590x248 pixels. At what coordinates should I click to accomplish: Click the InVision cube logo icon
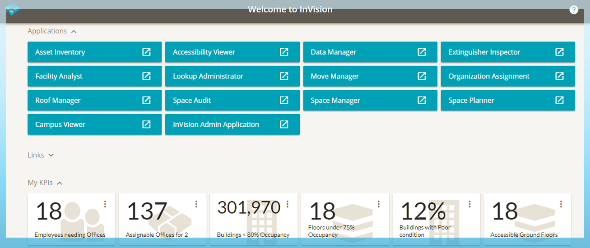[12, 9]
